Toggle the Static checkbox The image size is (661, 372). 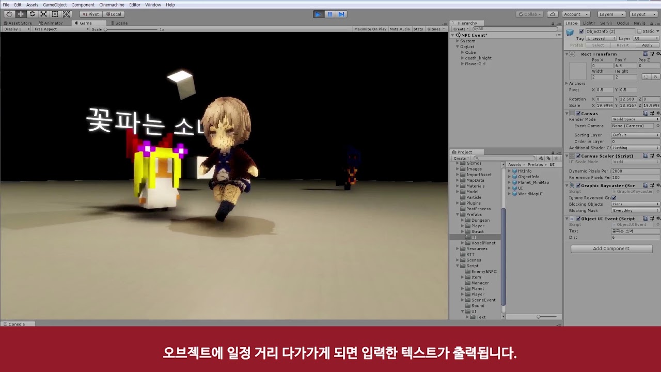coord(639,32)
